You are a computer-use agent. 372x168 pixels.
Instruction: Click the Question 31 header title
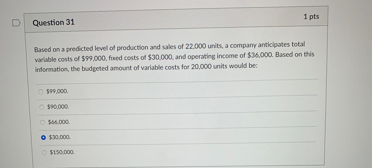coord(53,22)
